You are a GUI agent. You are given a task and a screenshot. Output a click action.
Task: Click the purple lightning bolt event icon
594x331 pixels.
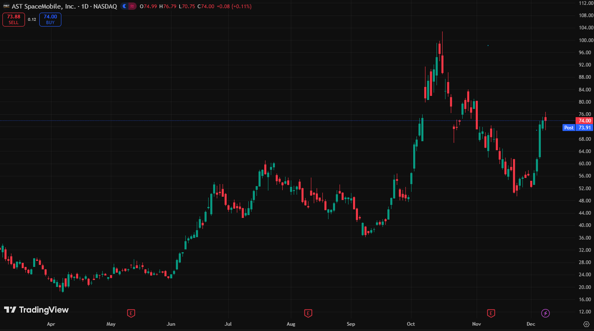(x=545, y=313)
